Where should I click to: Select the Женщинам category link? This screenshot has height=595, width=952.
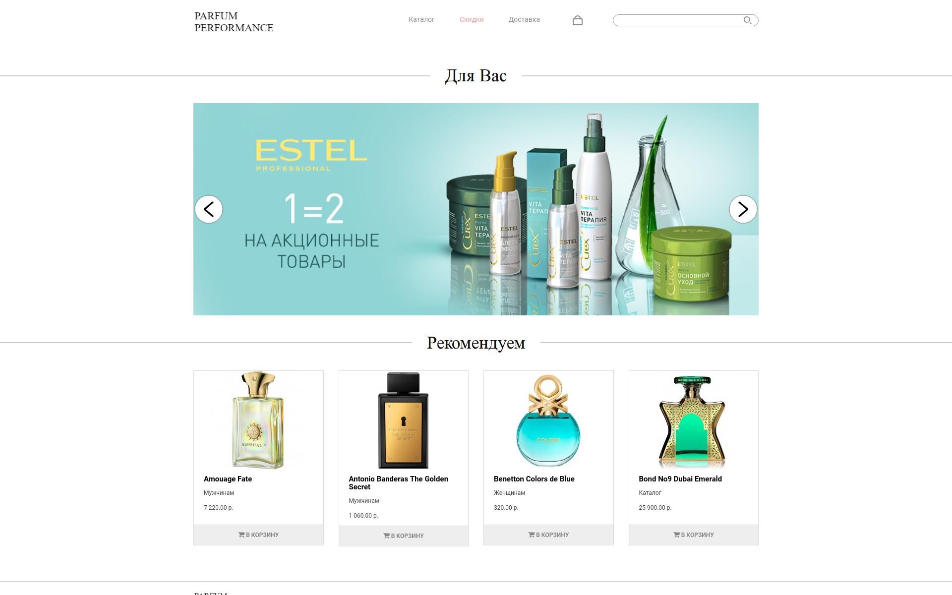point(509,493)
